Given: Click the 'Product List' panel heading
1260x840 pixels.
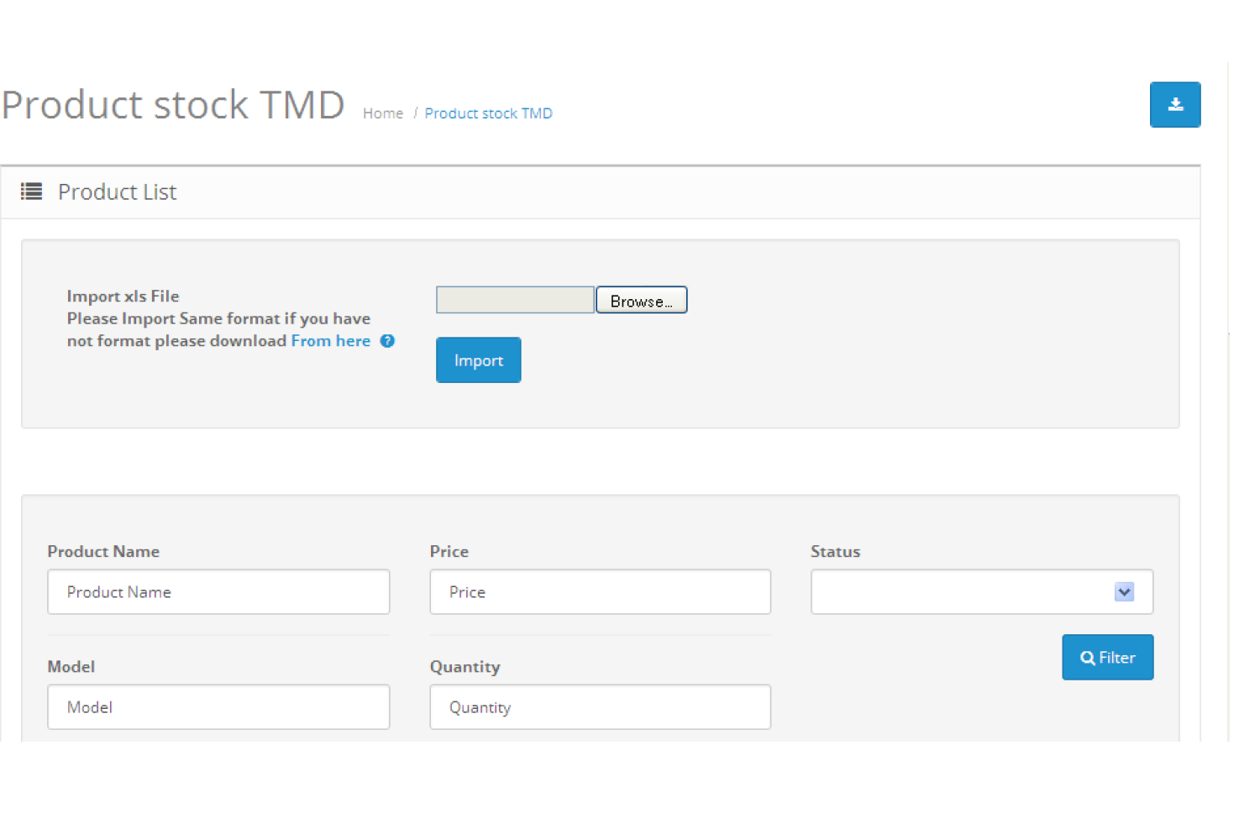Looking at the screenshot, I should pos(117,192).
